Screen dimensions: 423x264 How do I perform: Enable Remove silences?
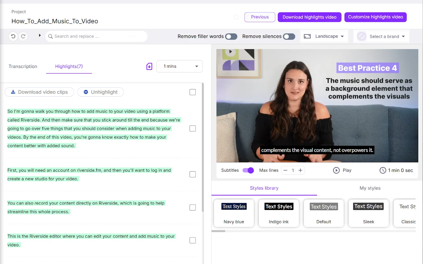tap(289, 36)
